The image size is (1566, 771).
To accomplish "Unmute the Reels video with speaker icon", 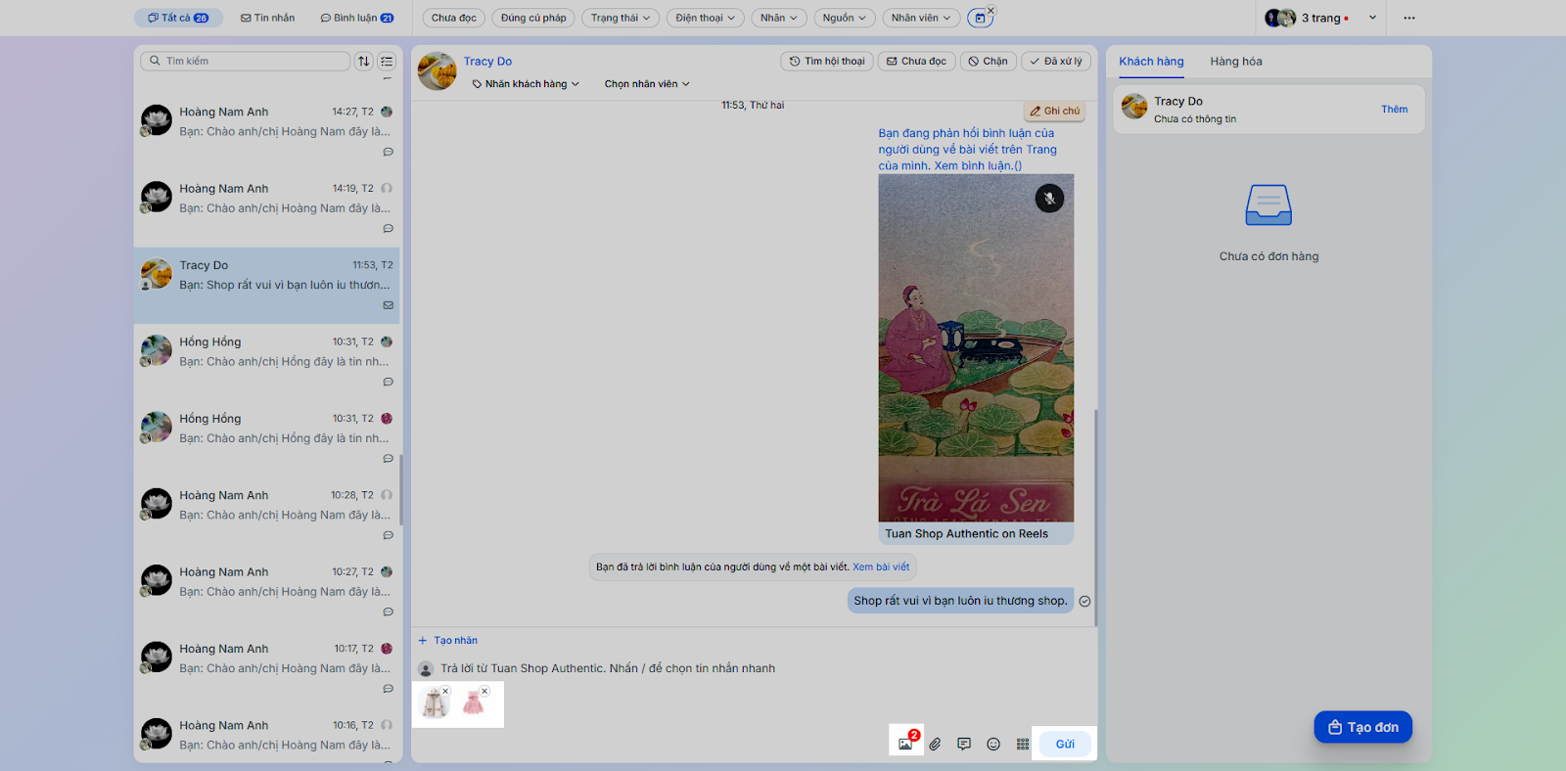I will 1049,199.
